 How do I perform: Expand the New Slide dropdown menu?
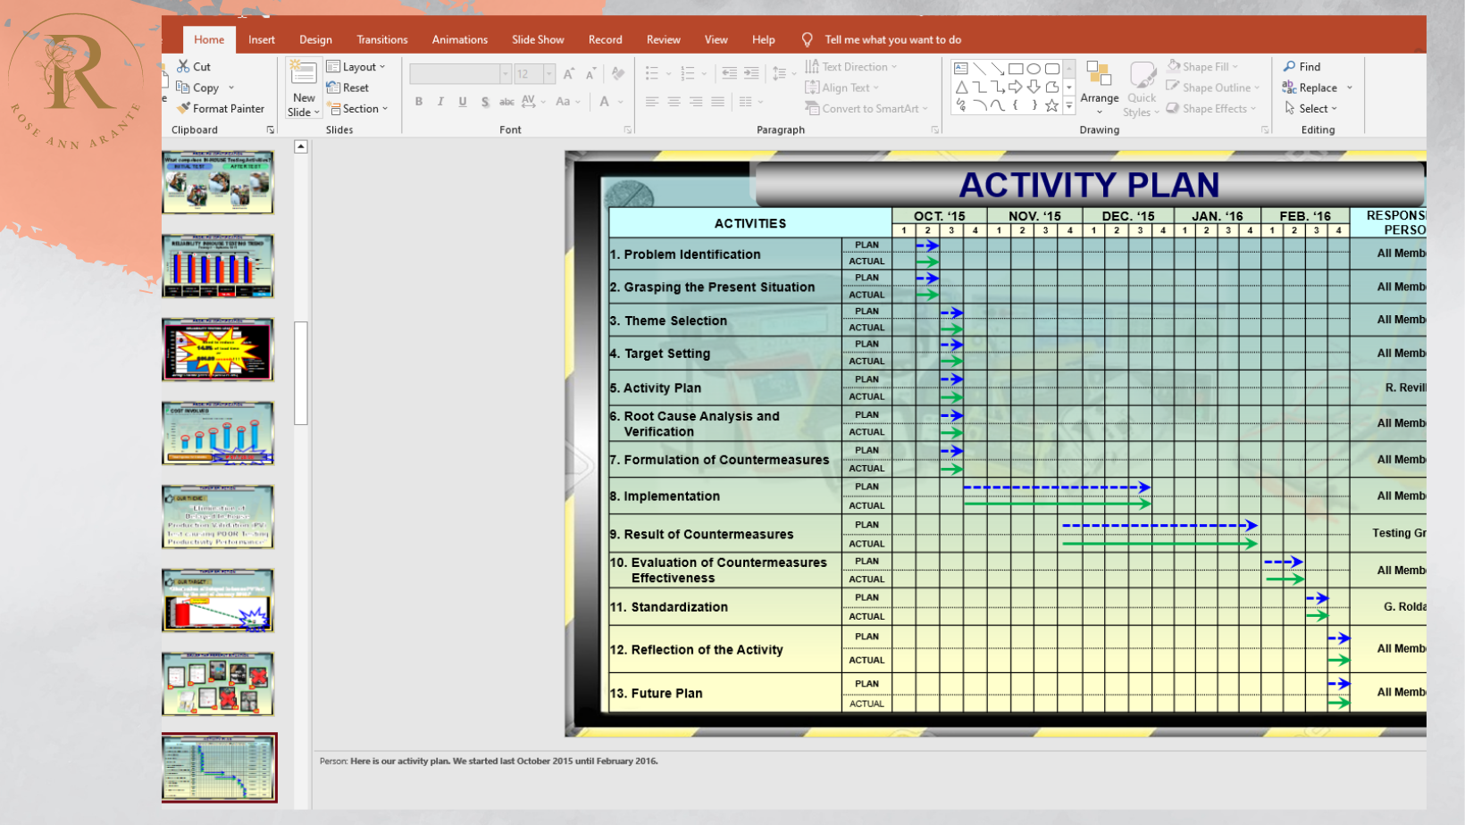click(304, 105)
